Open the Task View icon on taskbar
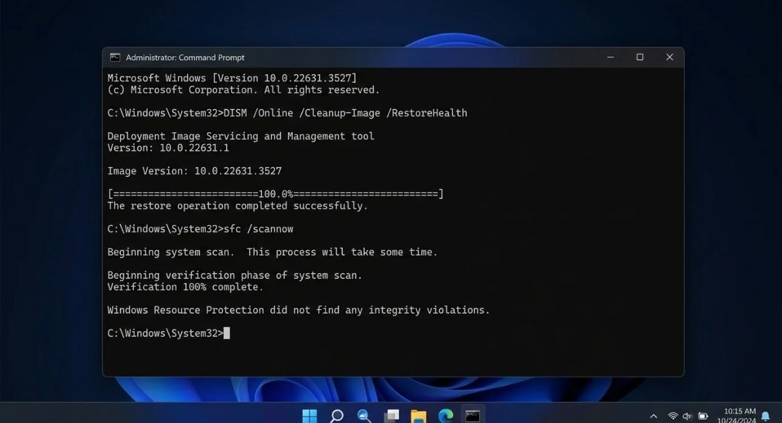782x423 pixels. (392, 415)
